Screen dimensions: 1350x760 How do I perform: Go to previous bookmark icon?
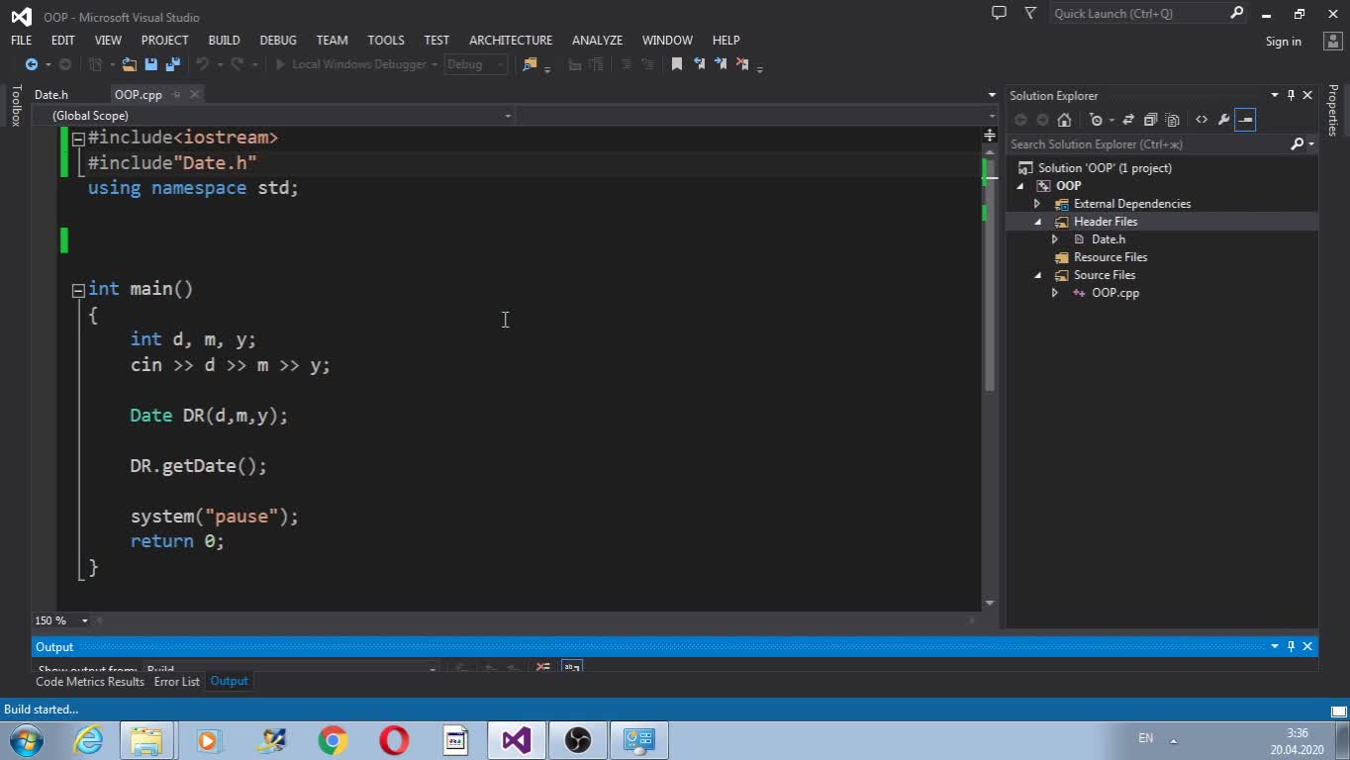coord(699,64)
